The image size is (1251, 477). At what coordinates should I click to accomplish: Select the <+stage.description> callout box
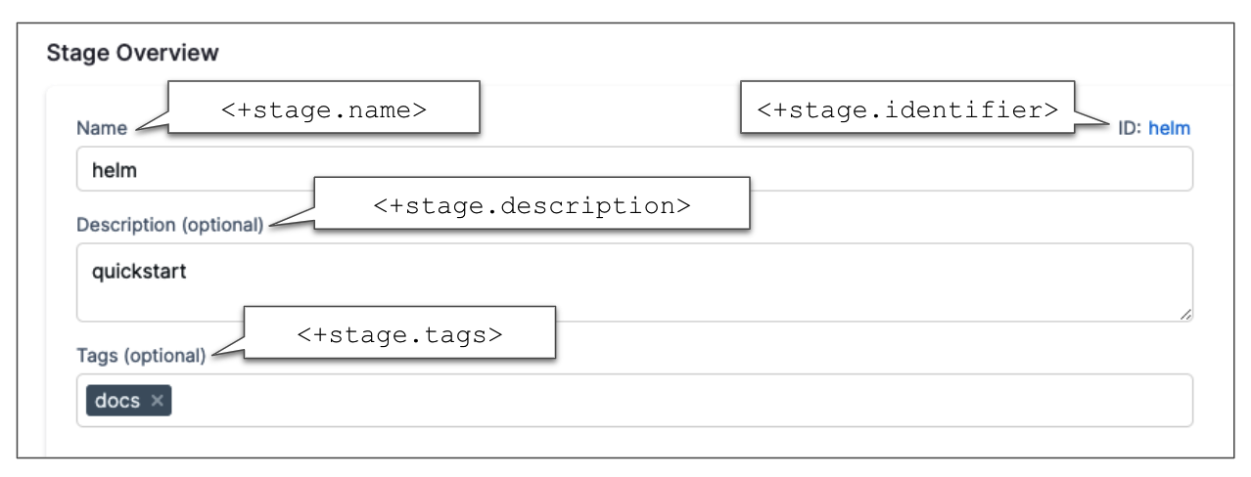[x=532, y=204]
